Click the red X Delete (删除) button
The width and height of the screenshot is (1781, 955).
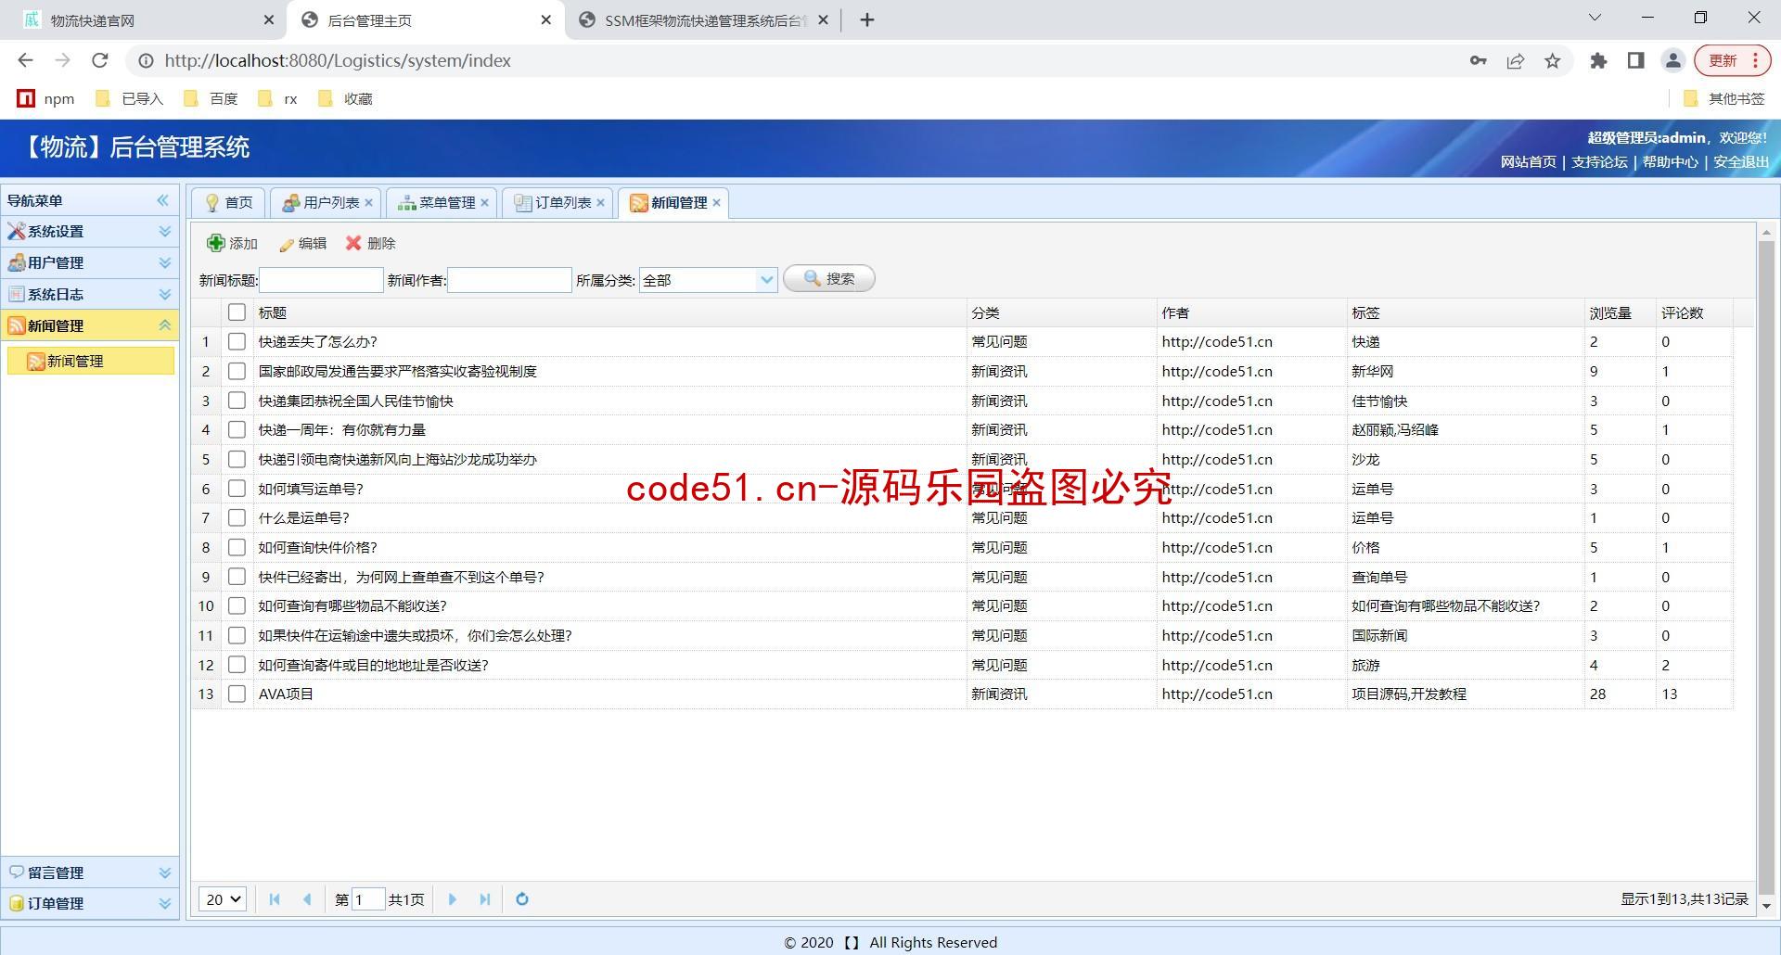coord(370,243)
